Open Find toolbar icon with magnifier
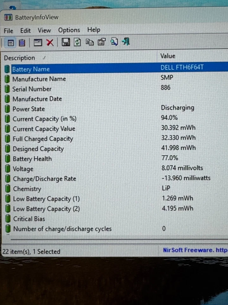The width and height of the screenshot is (228, 305). pos(114,42)
